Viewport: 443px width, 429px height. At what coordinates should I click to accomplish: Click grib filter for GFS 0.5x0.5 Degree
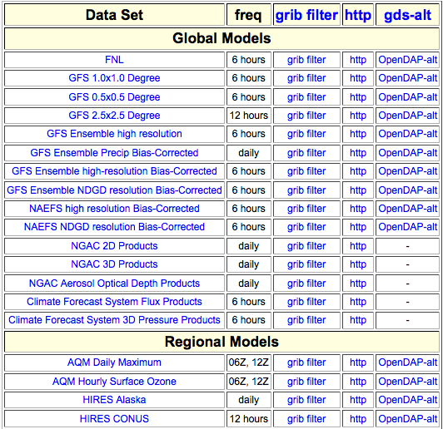click(306, 97)
